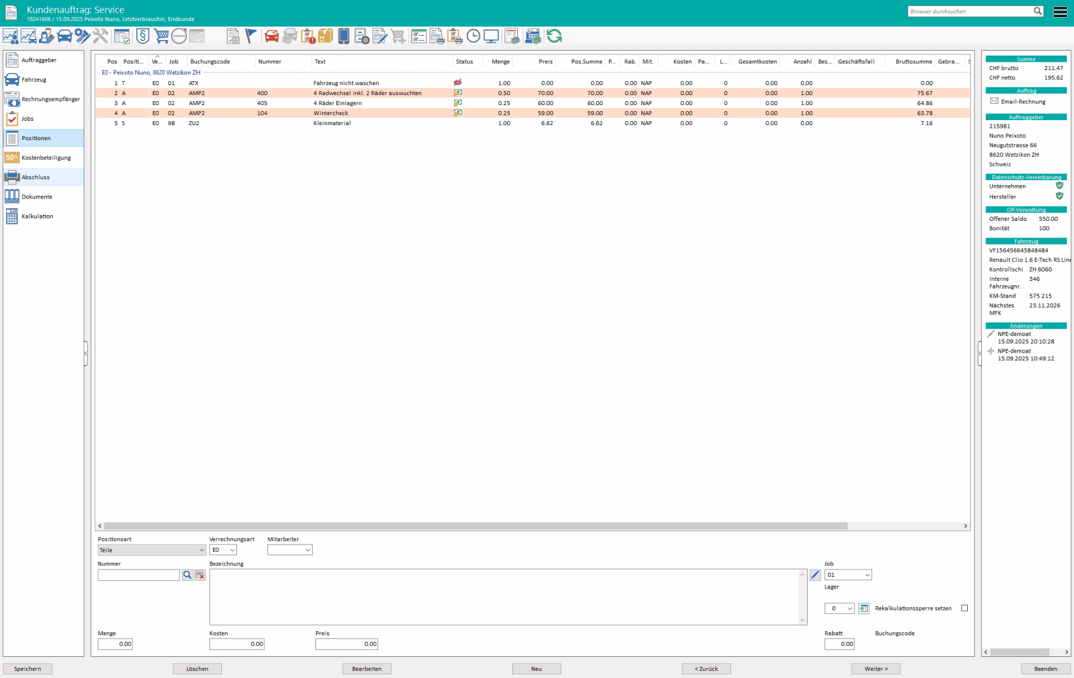Enable Rekalkulationssperre setzen checkbox

click(964, 608)
